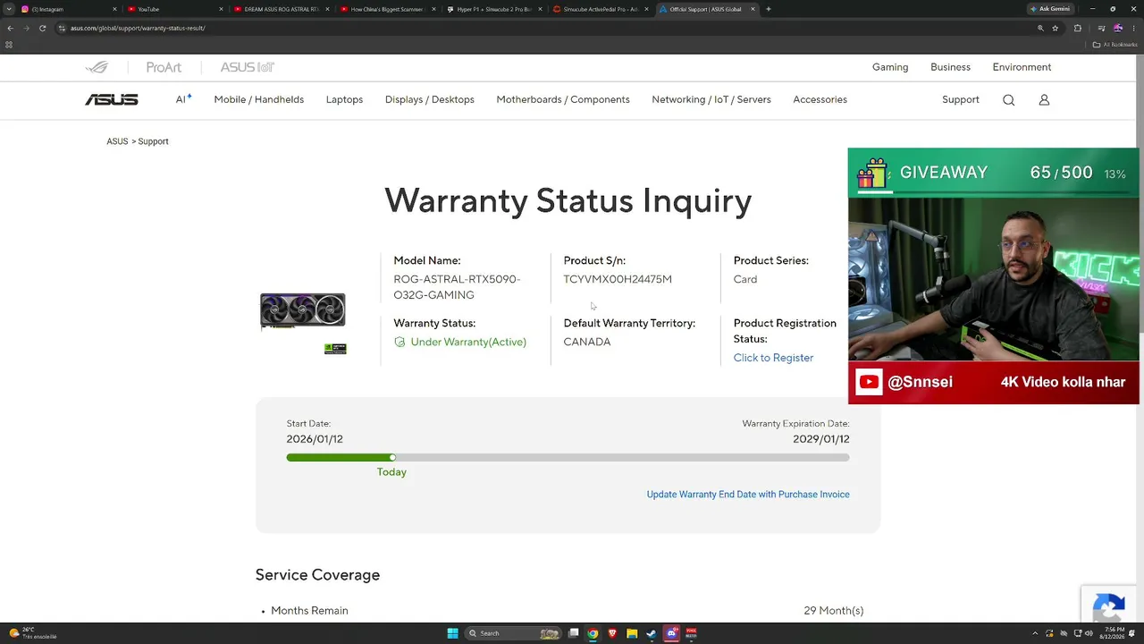Open the Displays / Desktops menu
The image size is (1144, 644).
click(430, 99)
